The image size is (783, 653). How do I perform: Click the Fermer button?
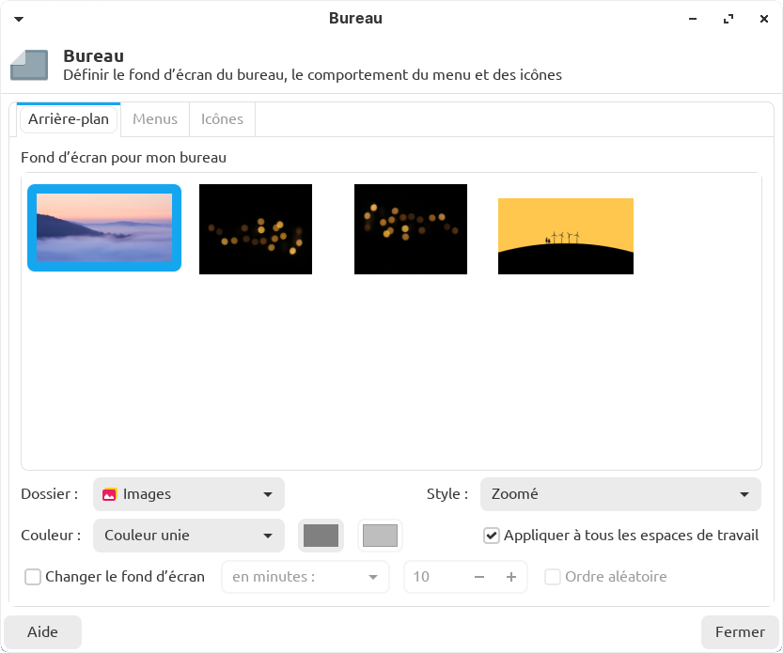[740, 632]
